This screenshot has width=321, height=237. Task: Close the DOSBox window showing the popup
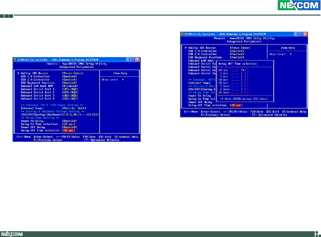point(305,34)
